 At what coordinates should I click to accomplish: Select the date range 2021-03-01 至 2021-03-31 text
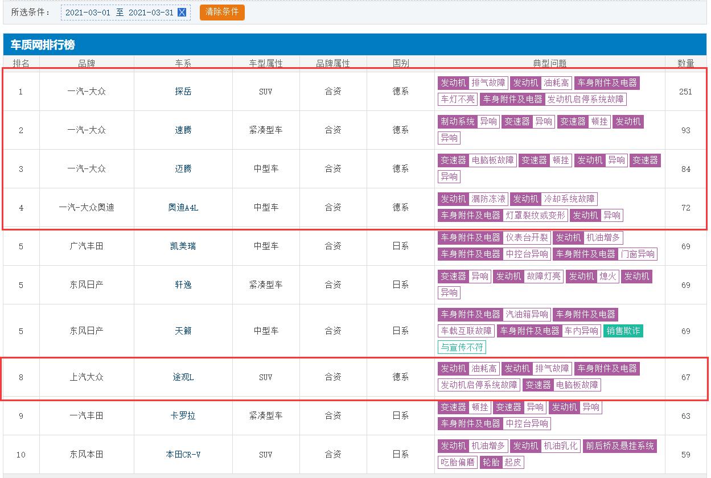tap(120, 13)
